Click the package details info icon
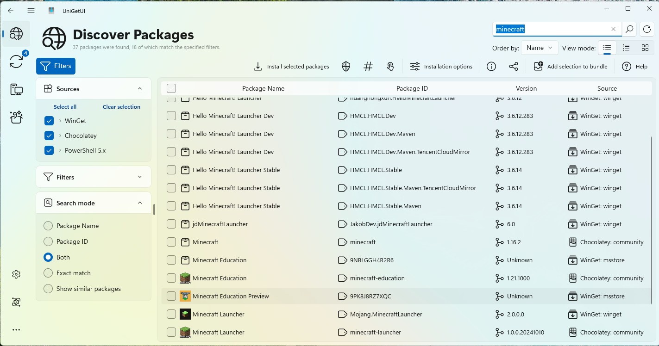Viewport: 659px width, 346px height. click(491, 67)
